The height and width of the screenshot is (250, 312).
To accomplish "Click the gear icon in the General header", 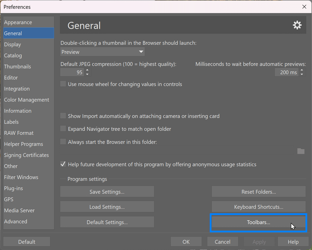I will [x=297, y=25].
